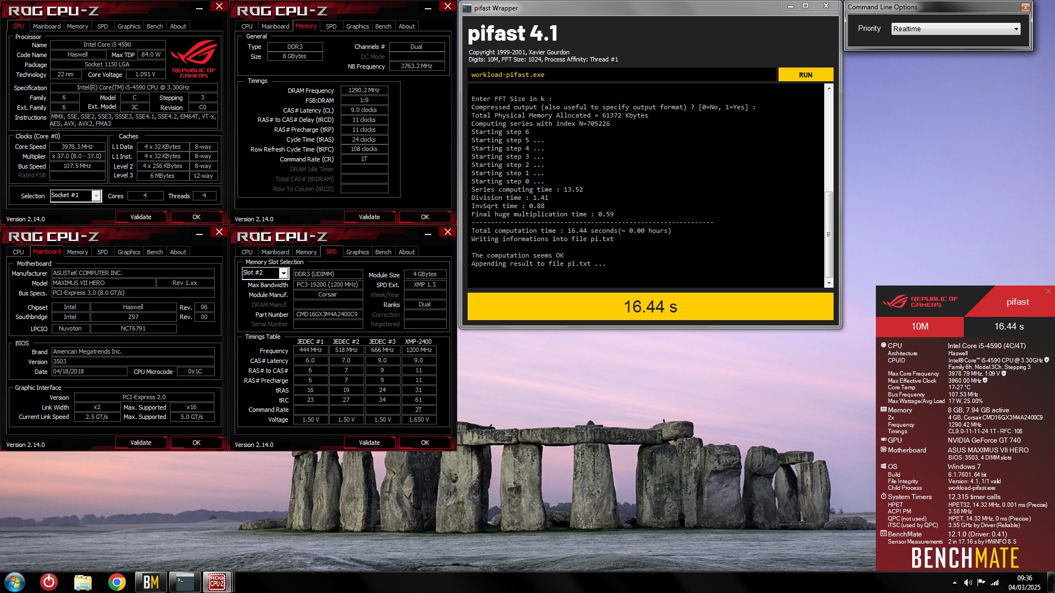Close the Command Line Options window
Viewport: 1055px width, 593px height.
pyautogui.click(x=1025, y=7)
